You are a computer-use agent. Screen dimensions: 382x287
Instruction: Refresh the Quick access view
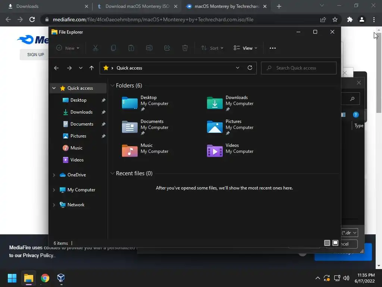[250, 68]
